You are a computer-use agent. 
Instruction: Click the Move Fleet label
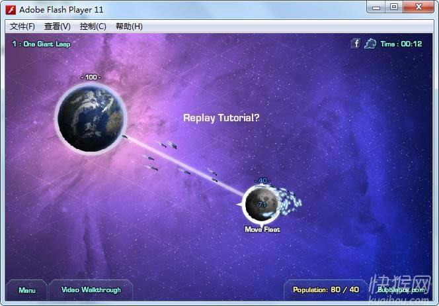(x=262, y=230)
